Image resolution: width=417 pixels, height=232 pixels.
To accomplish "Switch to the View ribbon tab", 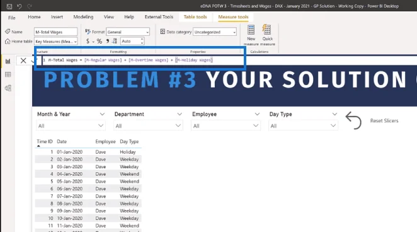I will (109, 17).
